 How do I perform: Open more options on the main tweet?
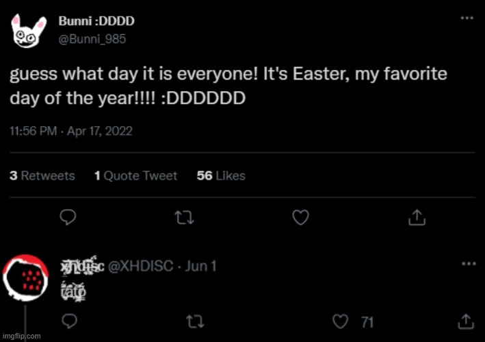(467, 19)
